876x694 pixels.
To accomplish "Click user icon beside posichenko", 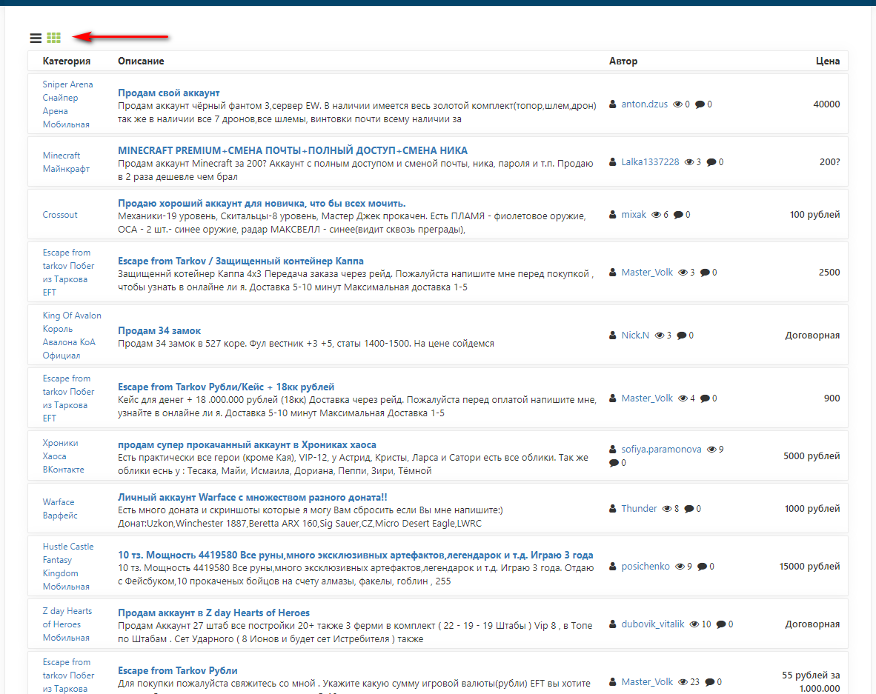I will pyautogui.click(x=613, y=566).
